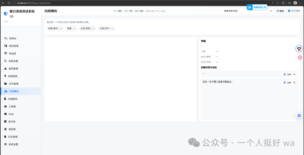
Task: Click the favorite star icon in address bar
Action: pos(278,3)
